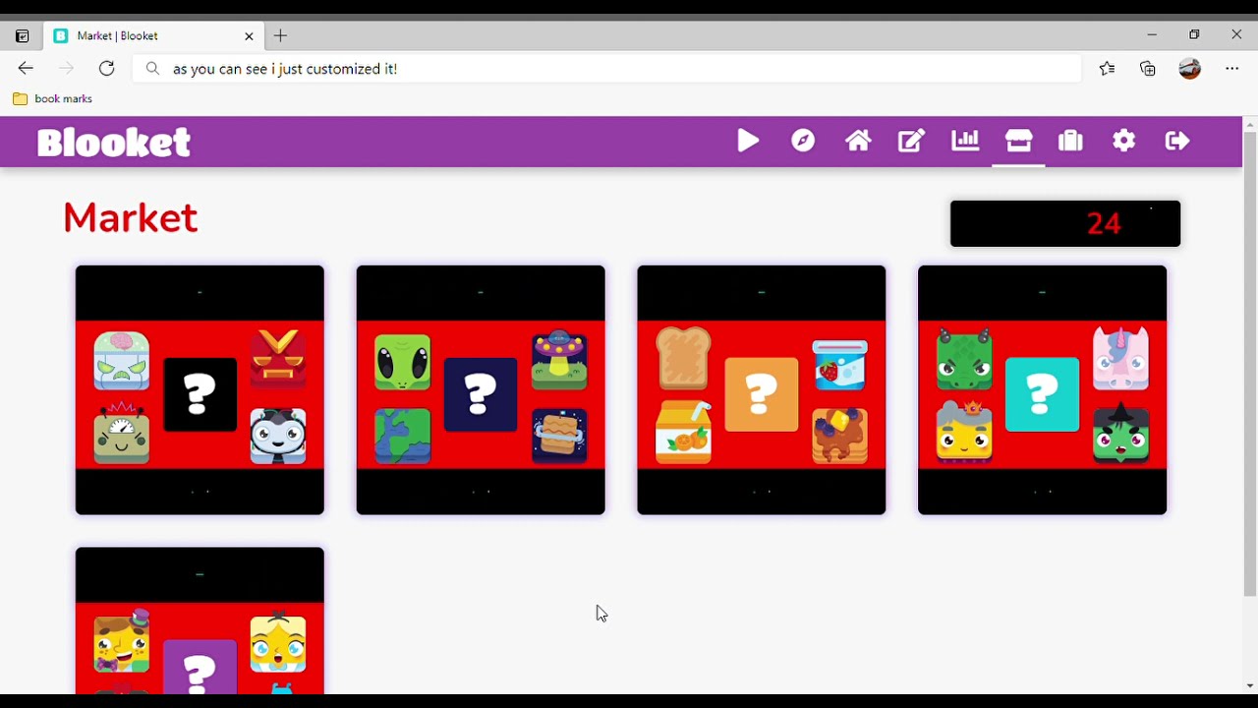Click the Logout arrow icon

(x=1176, y=141)
